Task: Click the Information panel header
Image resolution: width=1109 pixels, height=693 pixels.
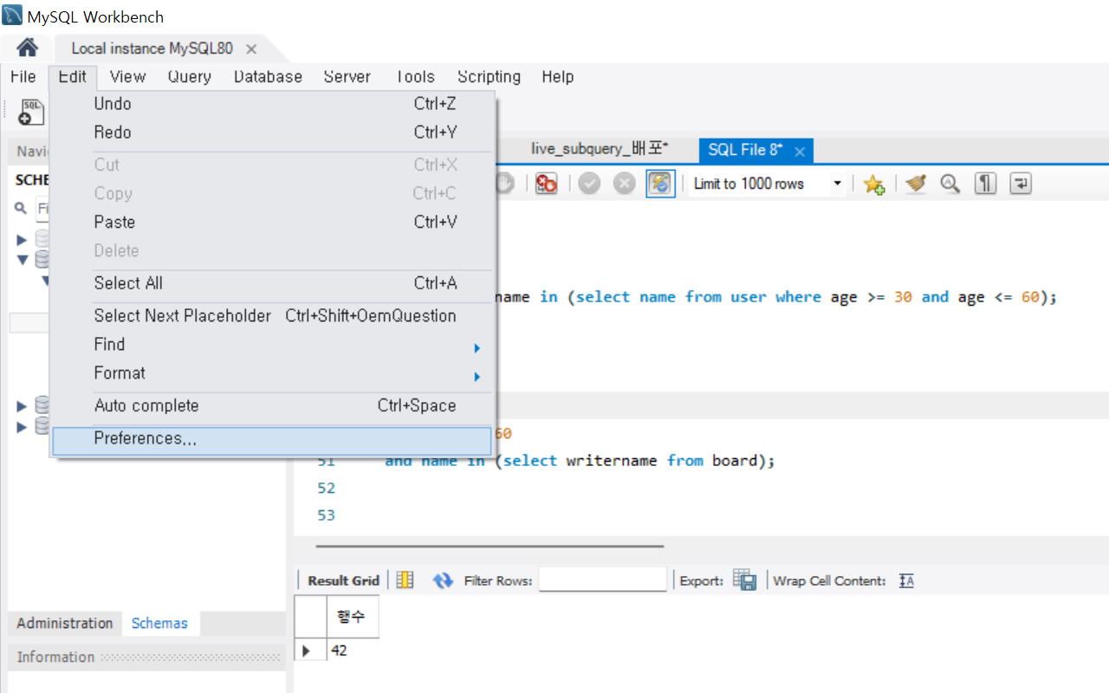Action: click(x=146, y=657)
